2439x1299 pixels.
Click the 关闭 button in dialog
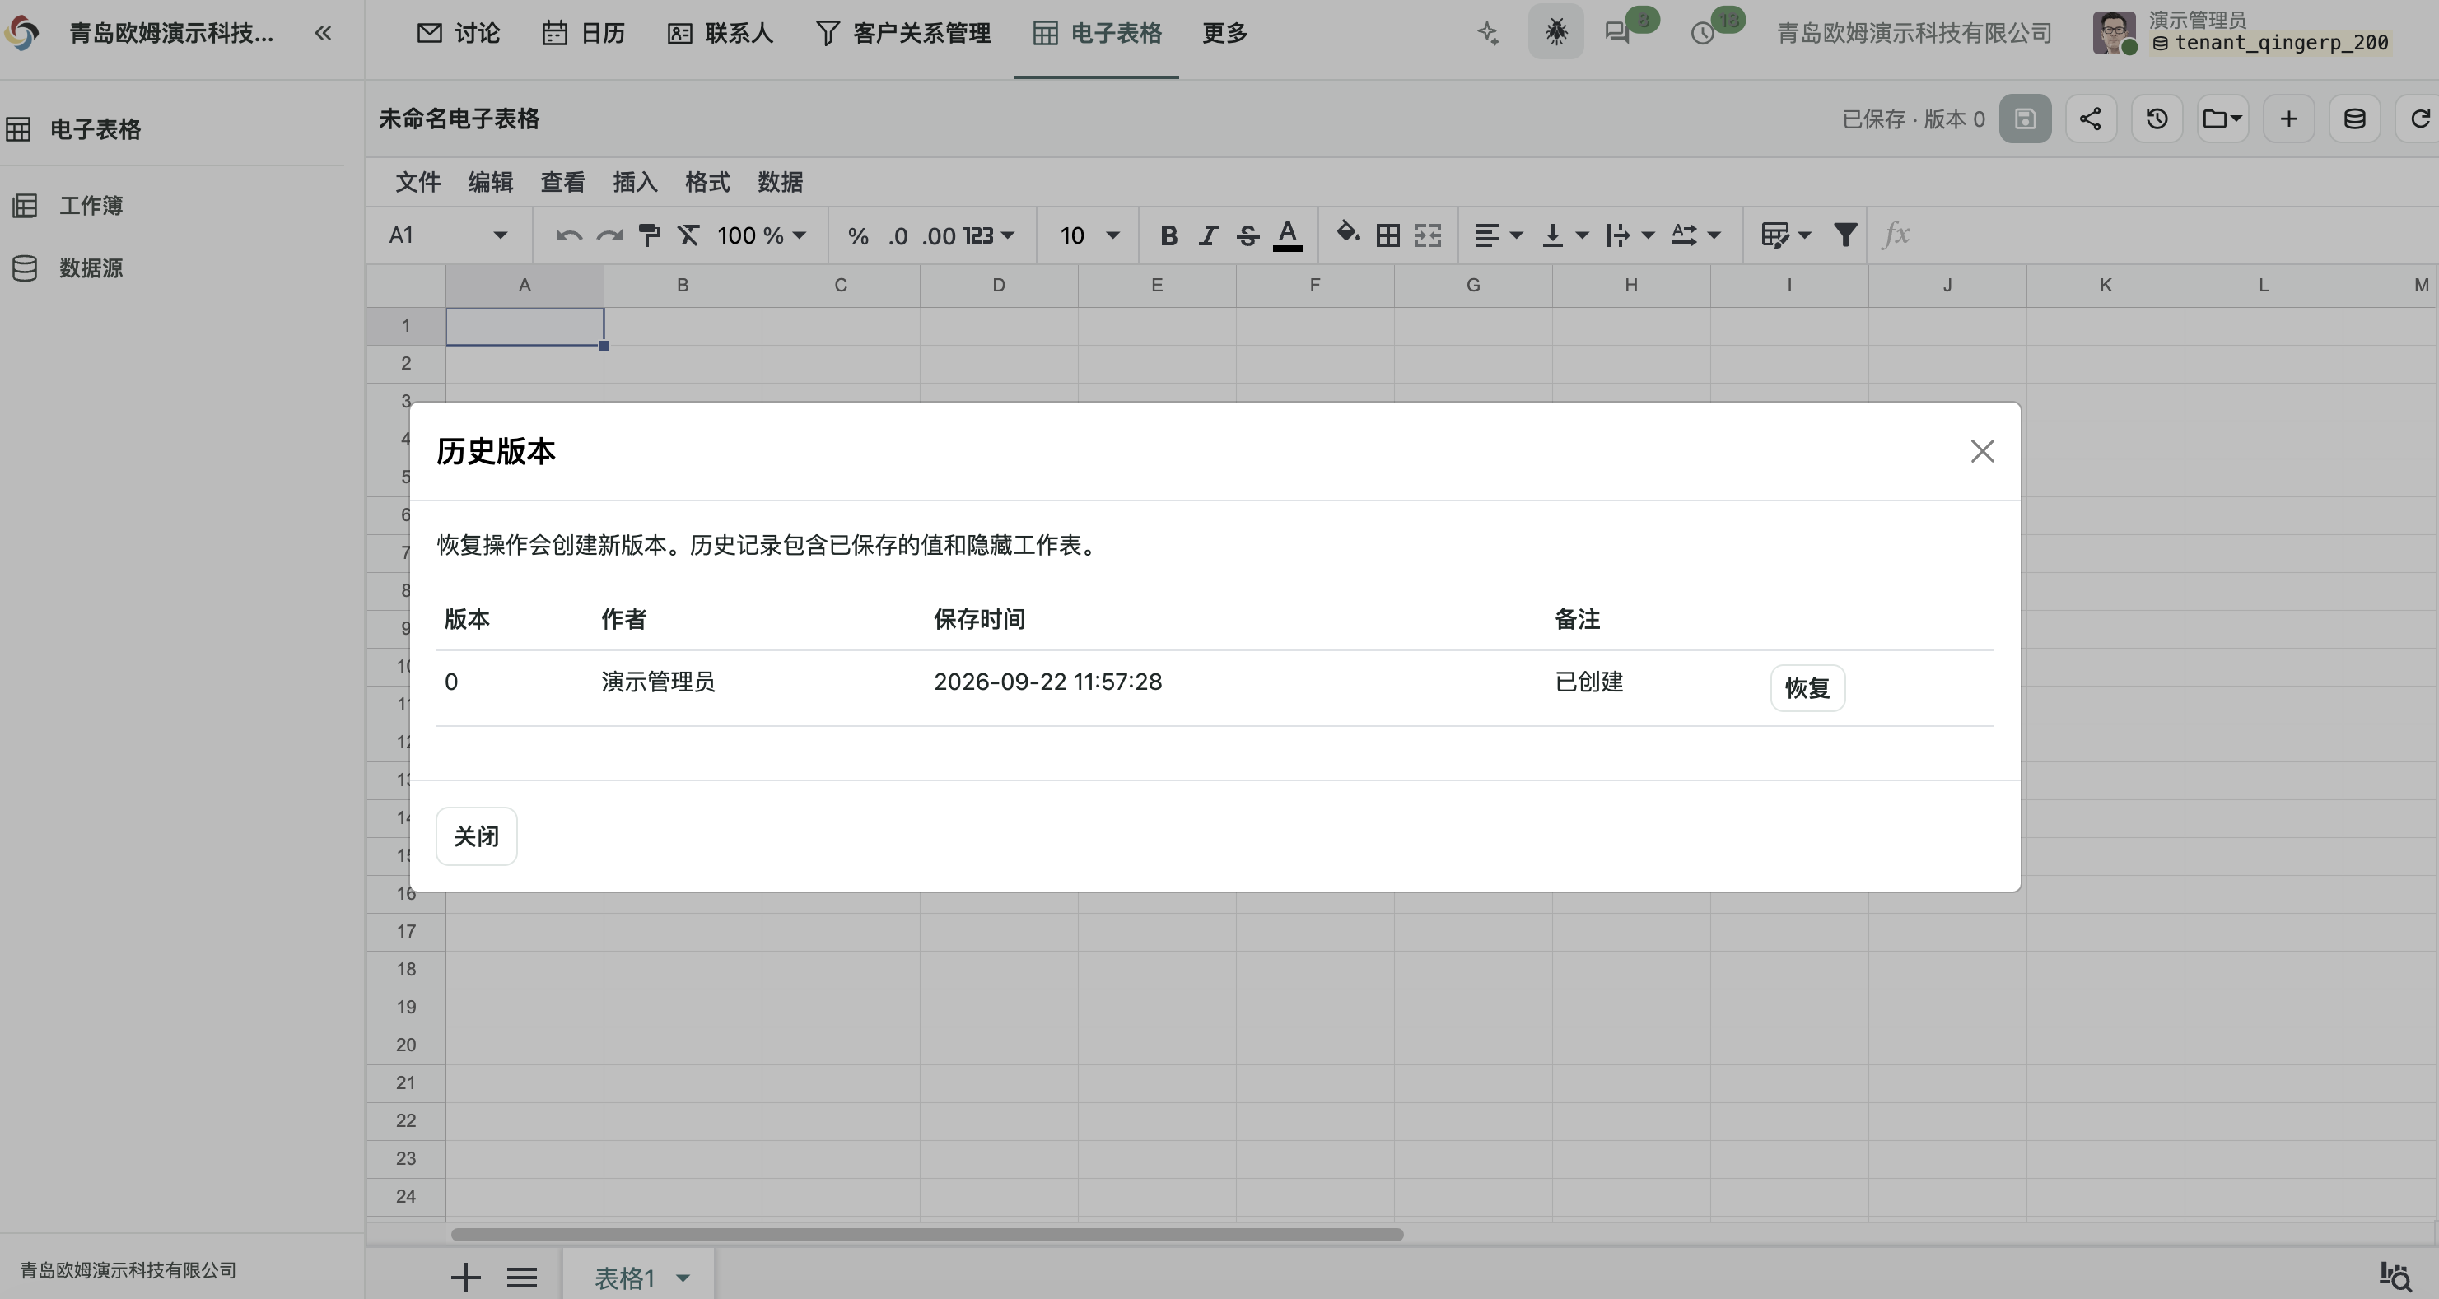pos(476,836)
